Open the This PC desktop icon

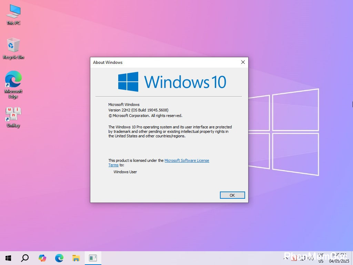coord(13,14)
